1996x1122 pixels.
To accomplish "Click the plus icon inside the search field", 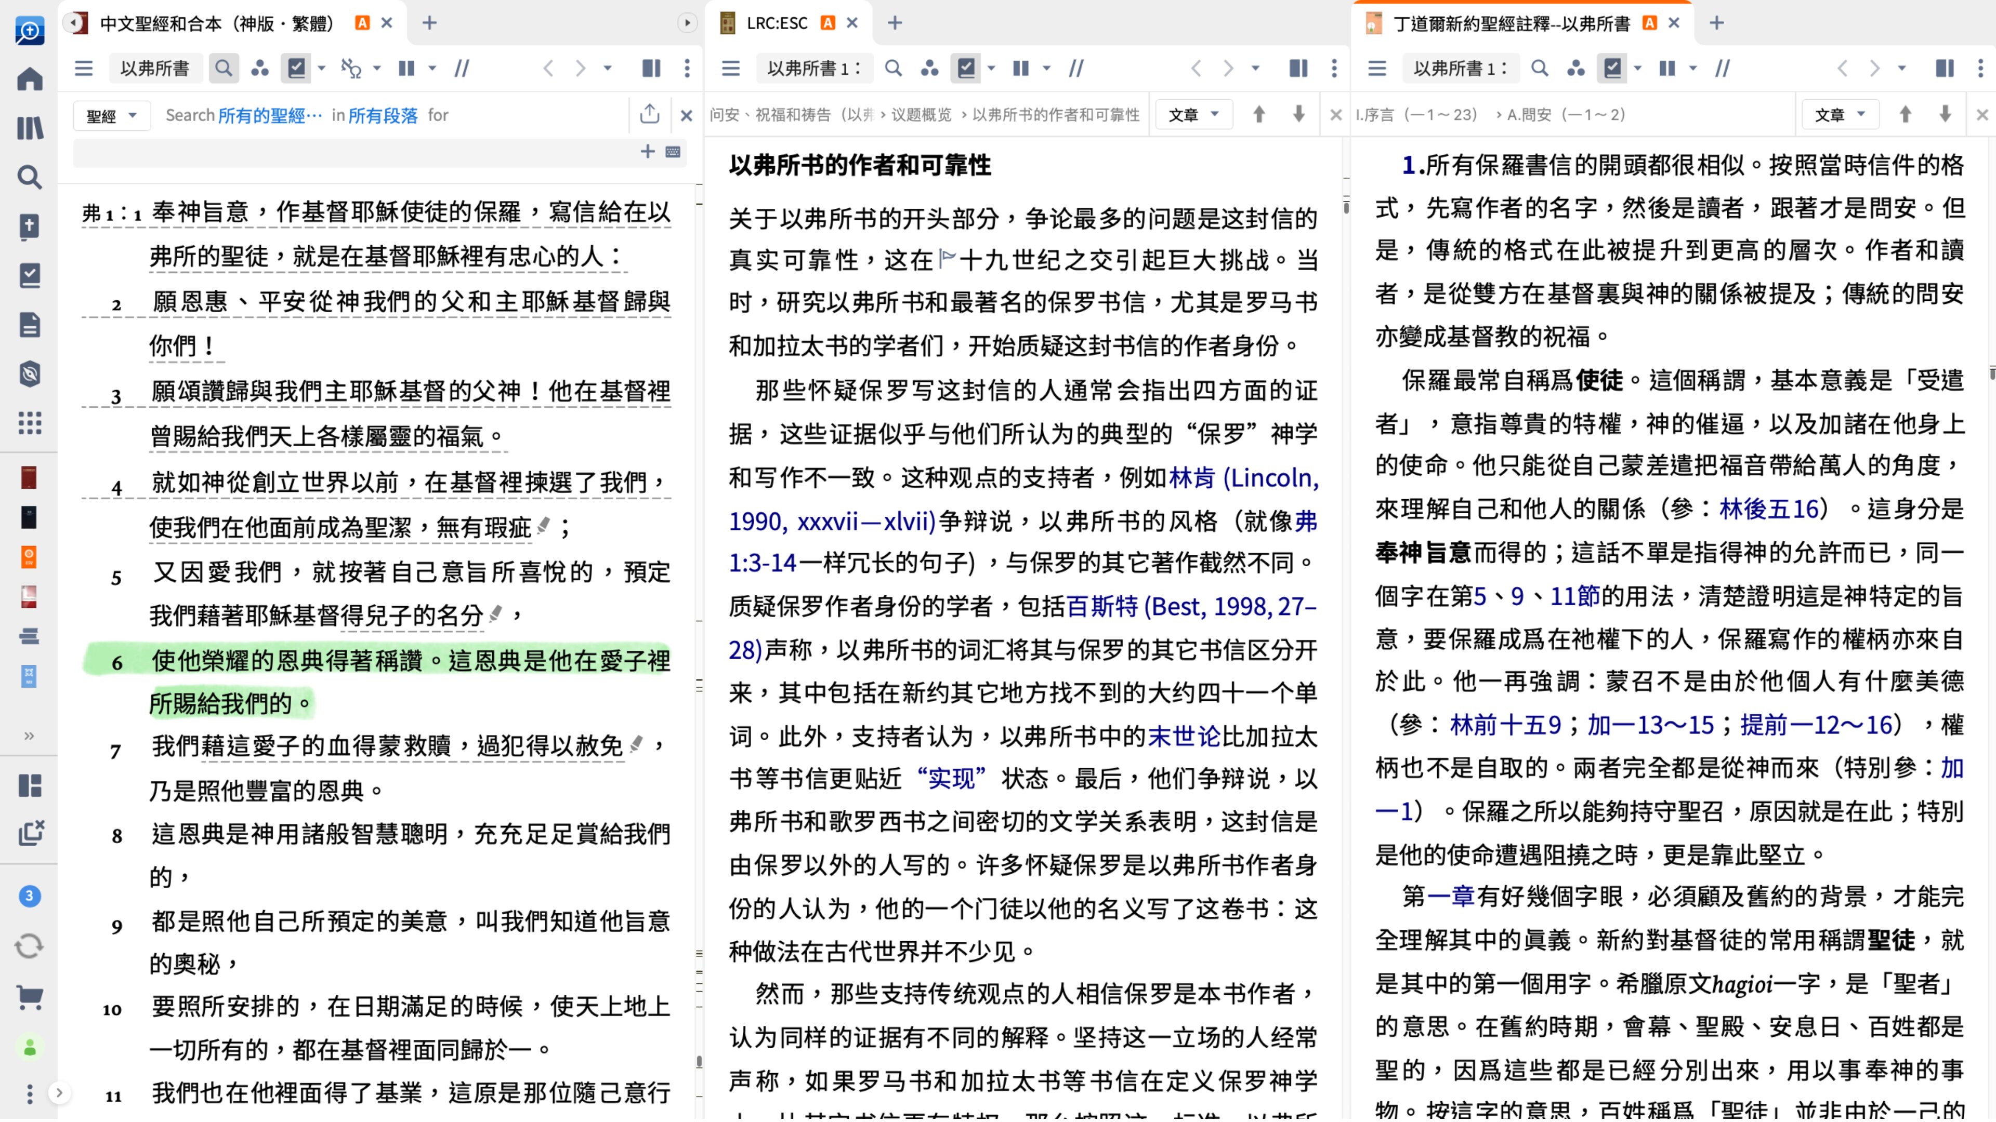I will [x=648, y=151].
